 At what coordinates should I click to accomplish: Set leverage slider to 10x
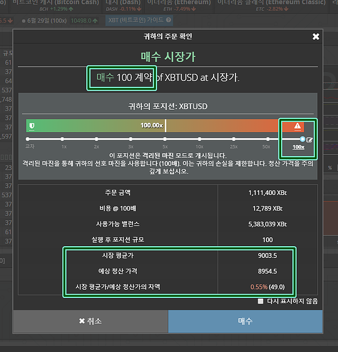coord(199,139)
